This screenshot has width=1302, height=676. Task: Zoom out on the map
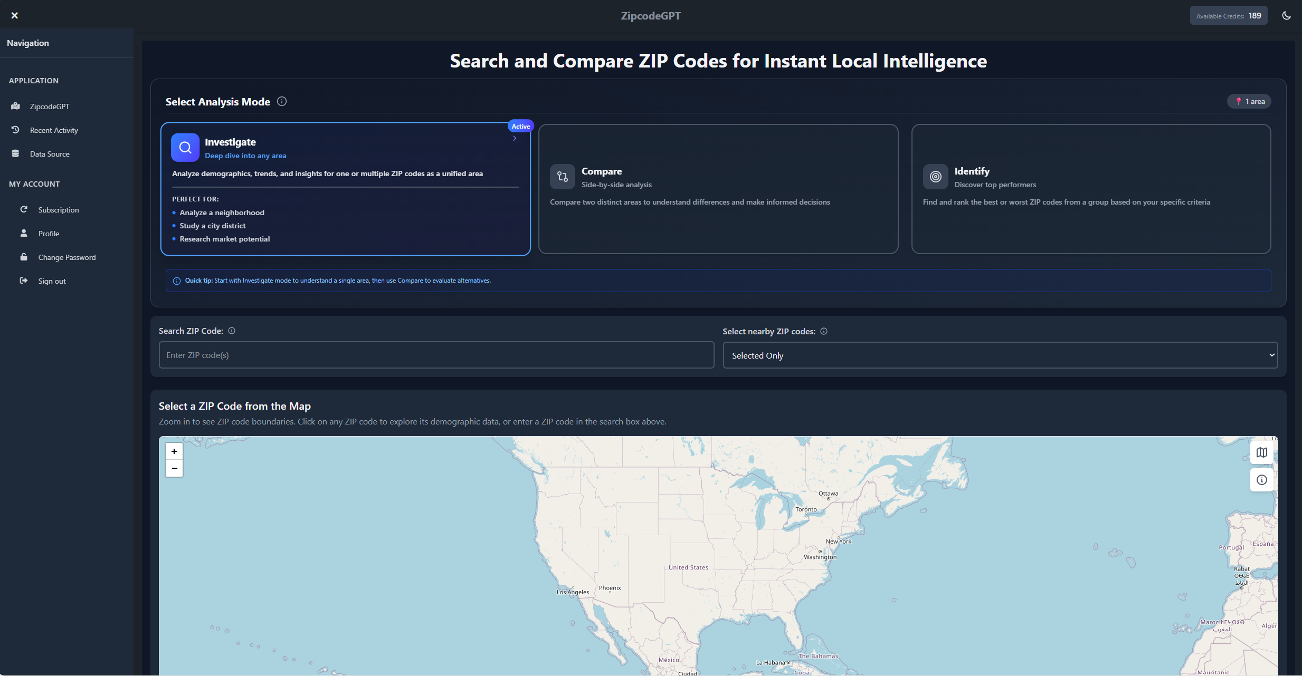[174, 468]
